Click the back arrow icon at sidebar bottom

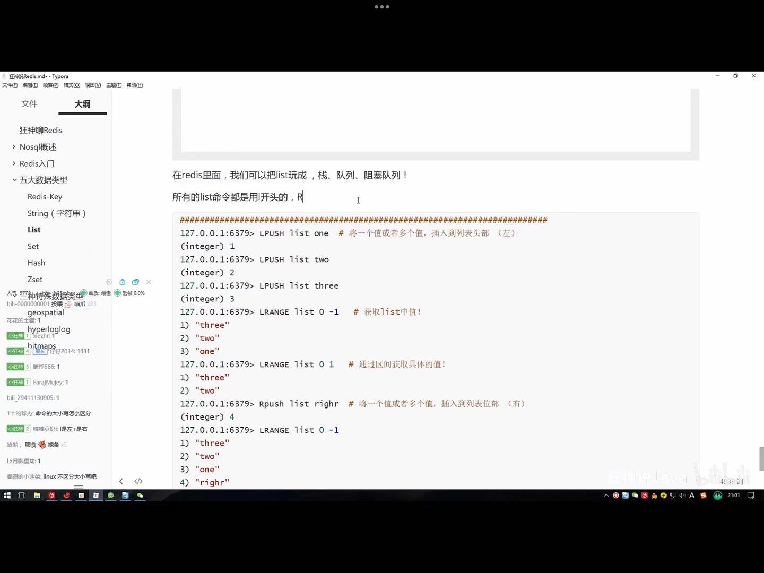pos(121,481)
